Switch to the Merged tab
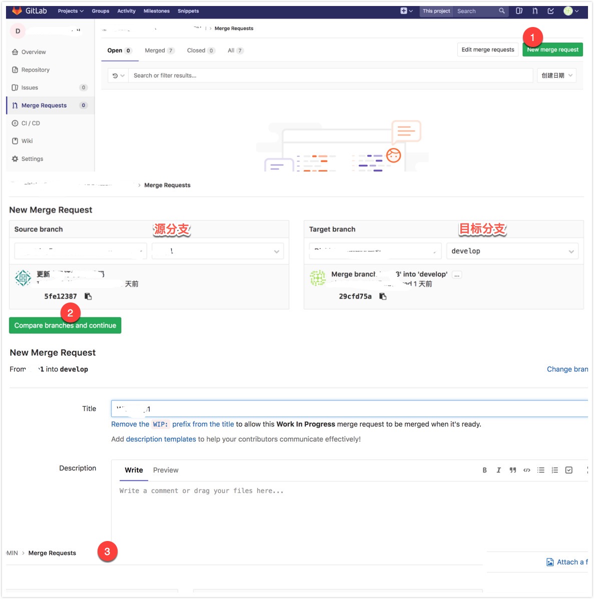 (x=160, y=50)
